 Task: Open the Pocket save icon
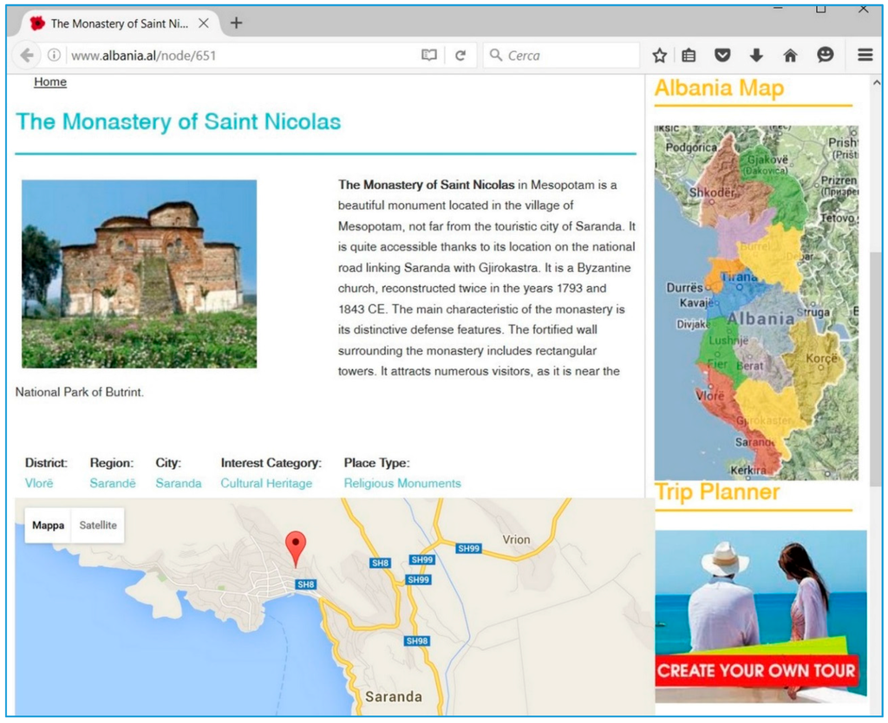click(722, 55)
